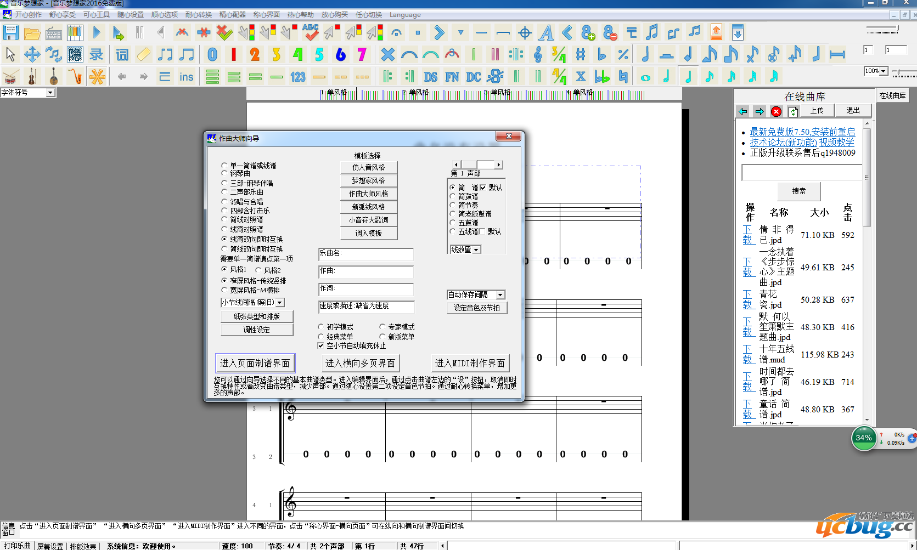The height and width of the screenshot is (550, 917).
Task: Click the DS repeat sign icon
Action: (431, 77)
